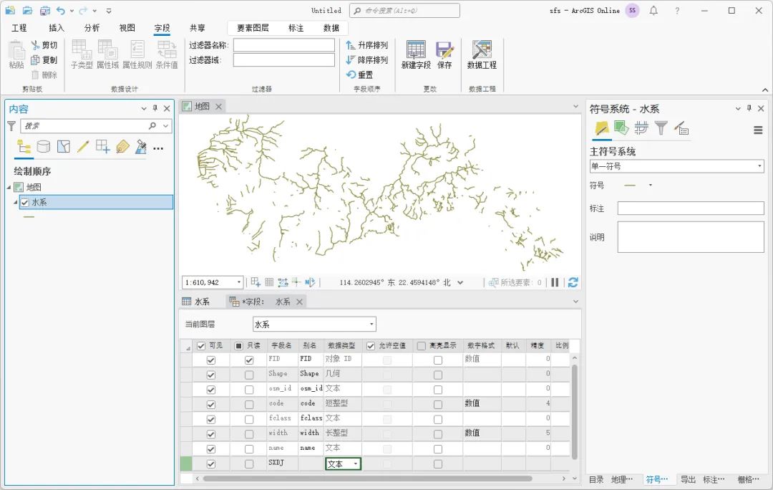Open the 工程 (Project) tab

(19, 28)
